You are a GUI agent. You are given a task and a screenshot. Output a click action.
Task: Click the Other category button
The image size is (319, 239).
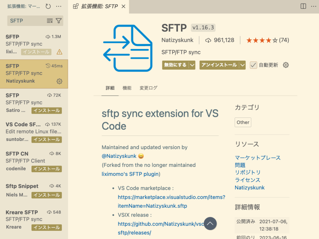[243, 122]
